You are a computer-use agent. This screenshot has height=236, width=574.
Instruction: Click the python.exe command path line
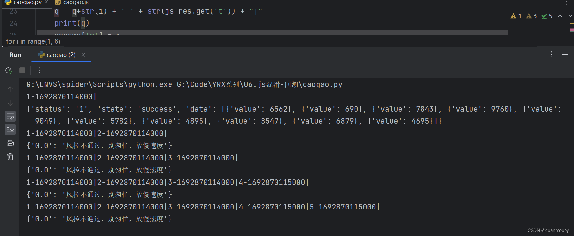point(184,84)
